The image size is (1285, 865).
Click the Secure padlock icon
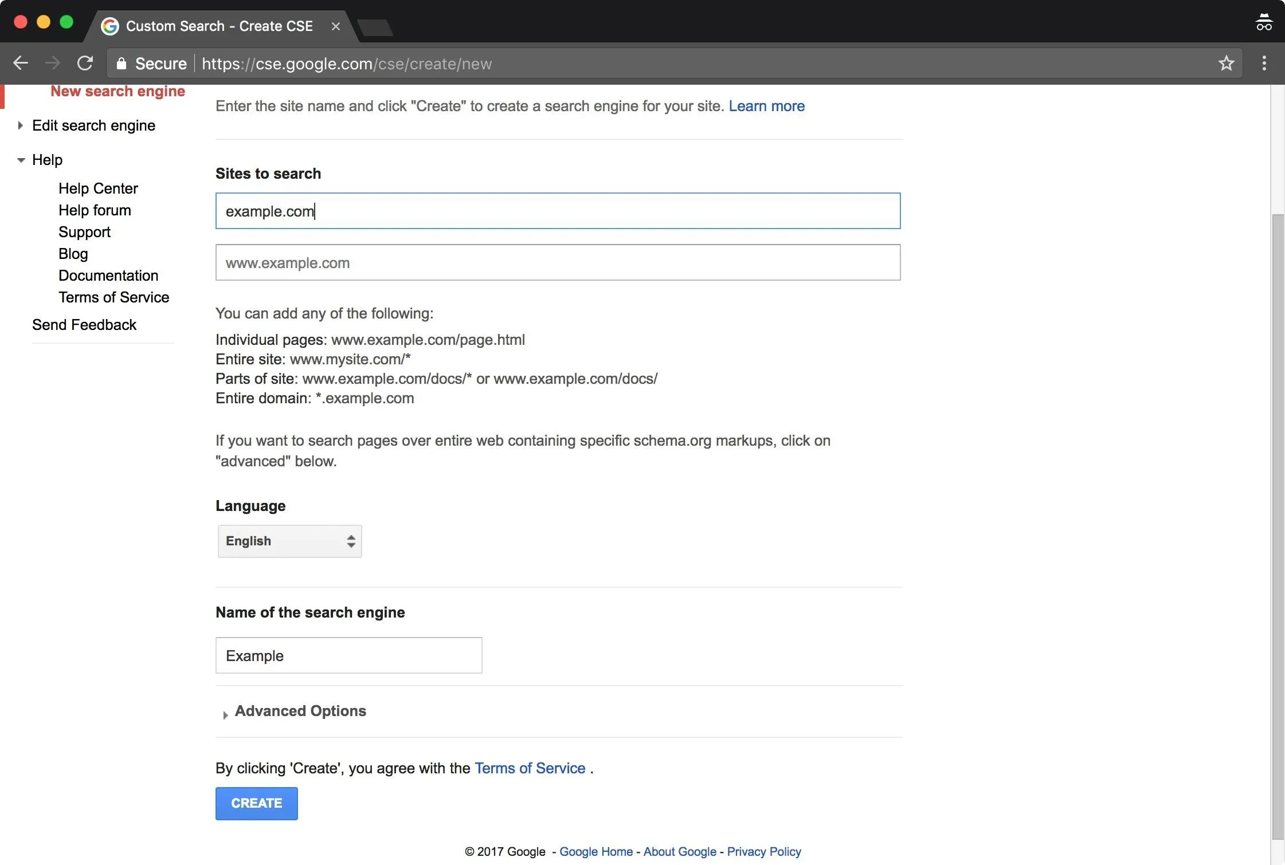pyautogui.click(x=121, y=64)
